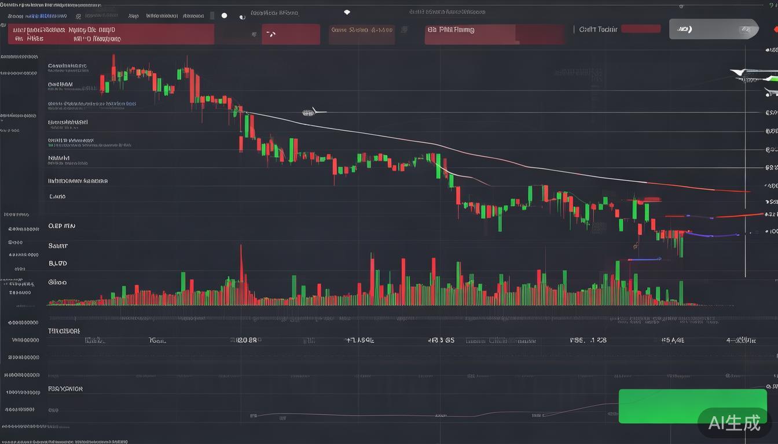
Task: Click the white circle icon in top toolbar
Action: click(224, 16)
